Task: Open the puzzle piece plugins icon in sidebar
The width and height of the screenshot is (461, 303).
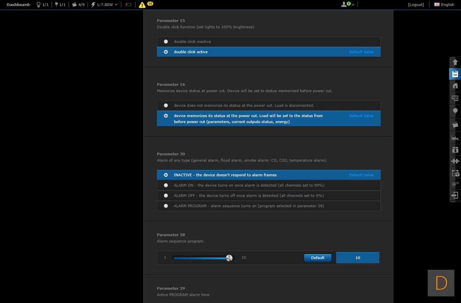Action: [x=455, y=161]
